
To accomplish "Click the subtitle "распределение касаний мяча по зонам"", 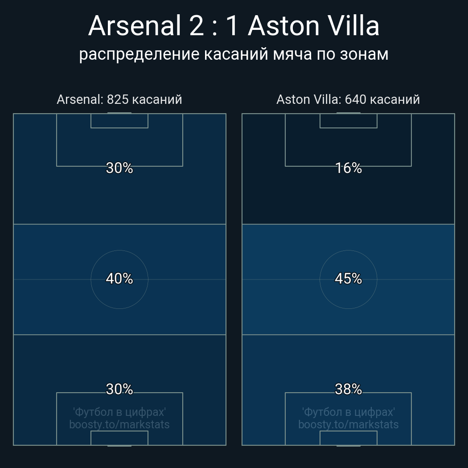I will tap(234, 54).
